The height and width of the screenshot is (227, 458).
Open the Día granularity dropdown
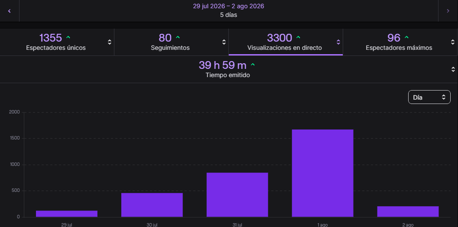(x=429, y=97)
